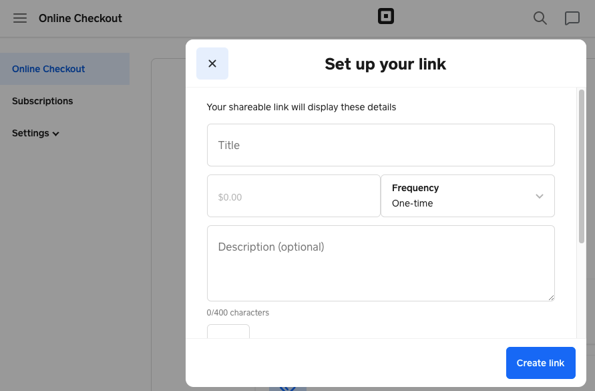Click the Set up your link heading
Viewport: 595px width, 391px height.
(385, 64)
